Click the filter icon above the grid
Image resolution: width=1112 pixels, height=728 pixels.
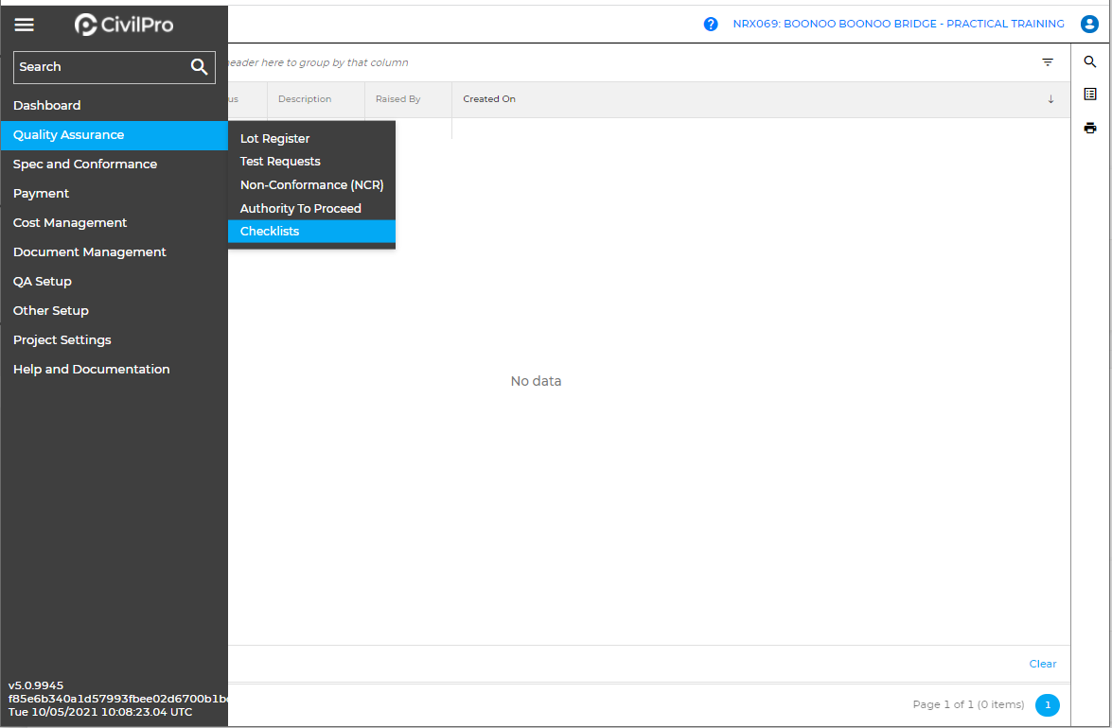1048,62
